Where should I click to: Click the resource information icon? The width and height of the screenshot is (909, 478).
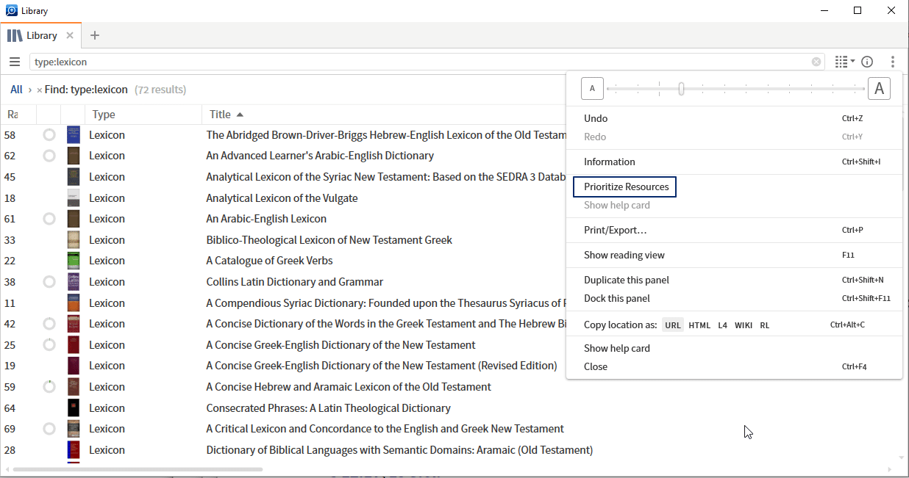(867, 62)
